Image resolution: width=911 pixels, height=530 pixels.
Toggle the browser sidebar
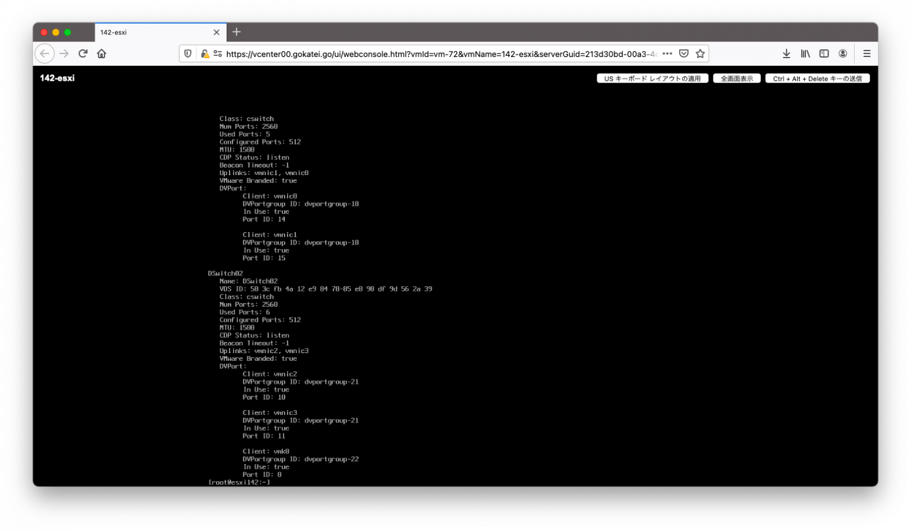coord(824,53)
